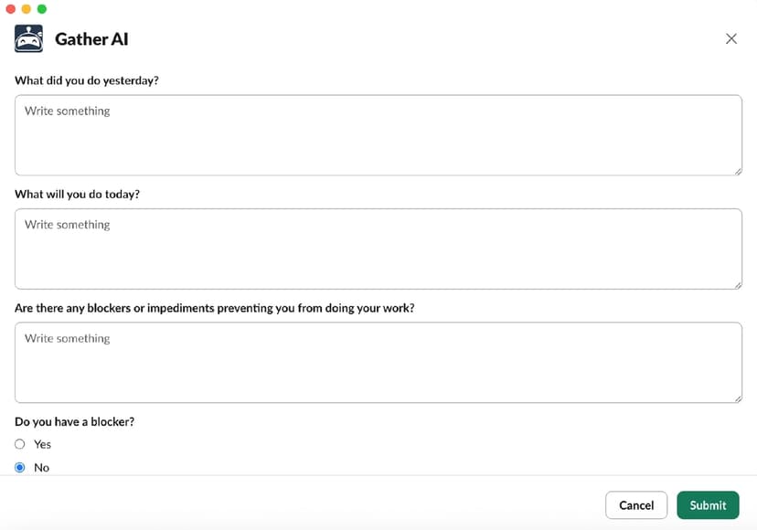Click the "Yes" label under Do you have a blocker

pyautogui.click(x=42, y=444)
